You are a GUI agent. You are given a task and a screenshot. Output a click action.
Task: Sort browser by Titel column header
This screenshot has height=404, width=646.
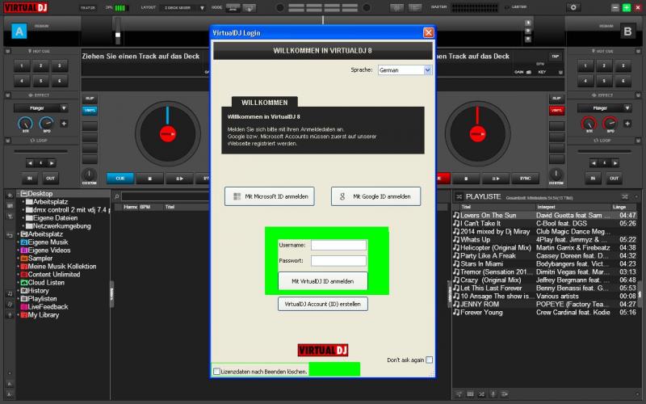tap(170, 207)
